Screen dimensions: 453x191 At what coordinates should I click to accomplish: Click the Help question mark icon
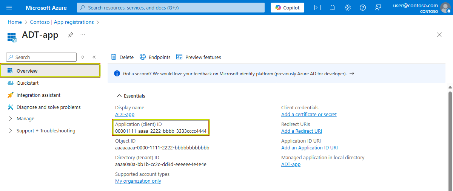point(363,8)
